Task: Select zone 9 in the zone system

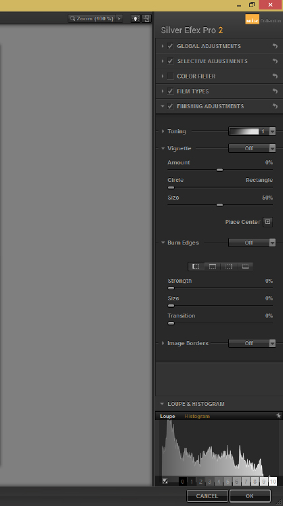Action: (x=264, y=482)
